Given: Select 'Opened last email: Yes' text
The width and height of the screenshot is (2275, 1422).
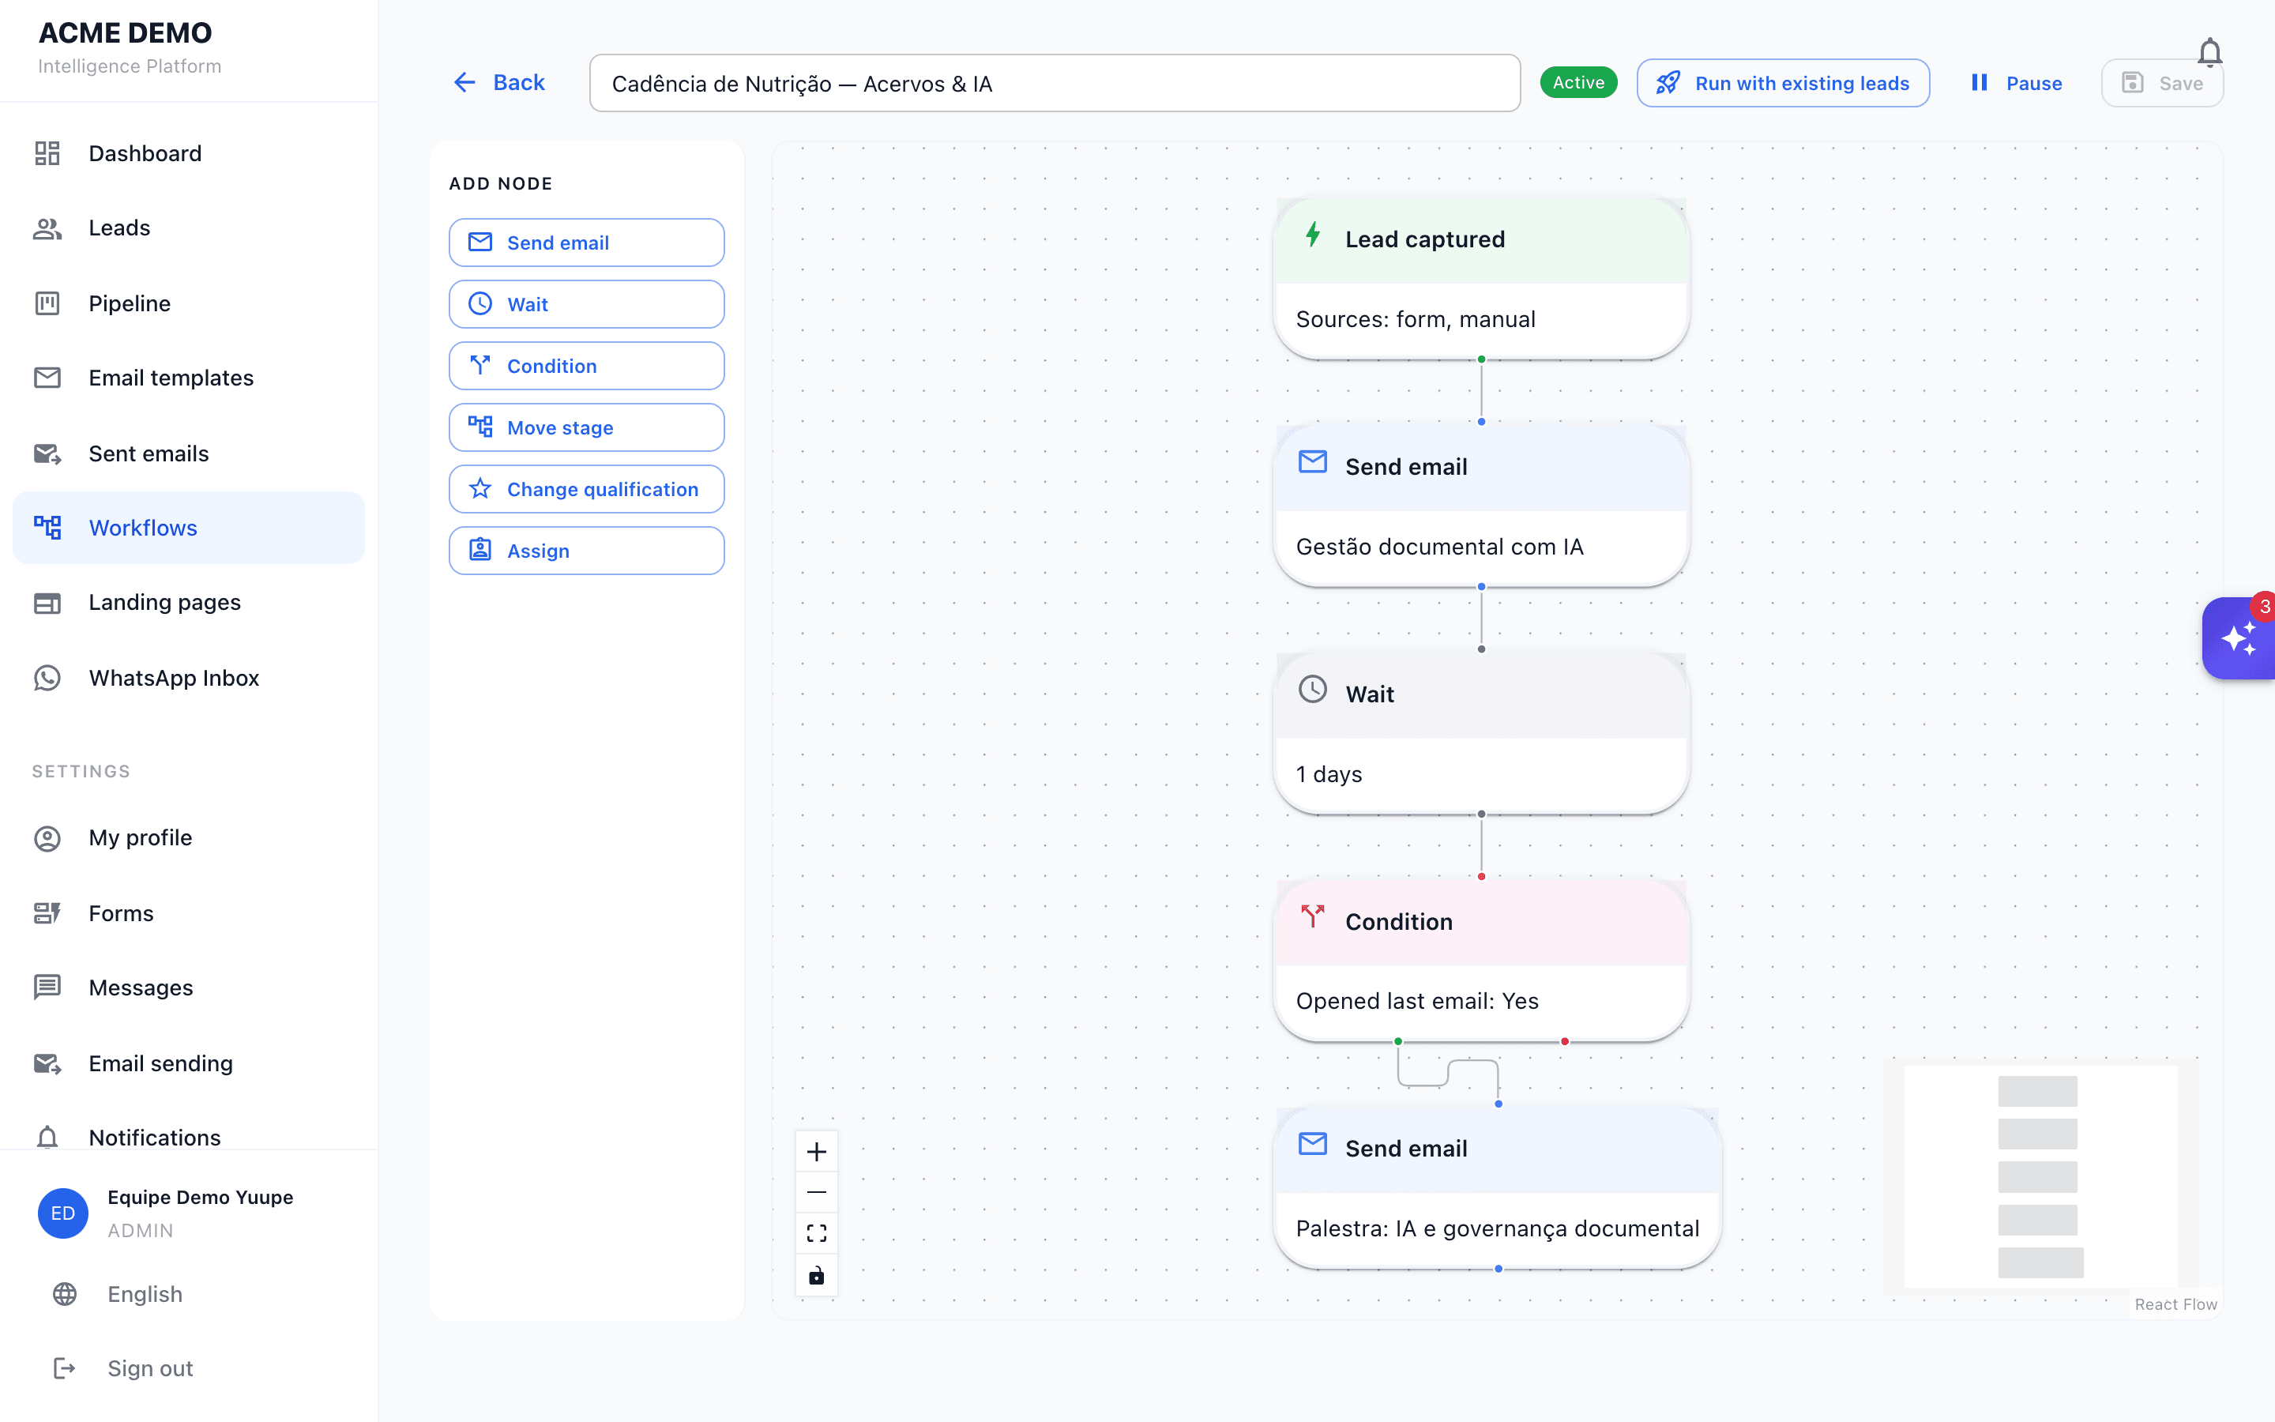Looking at the screenshot, I should tap(1416, 1001).
